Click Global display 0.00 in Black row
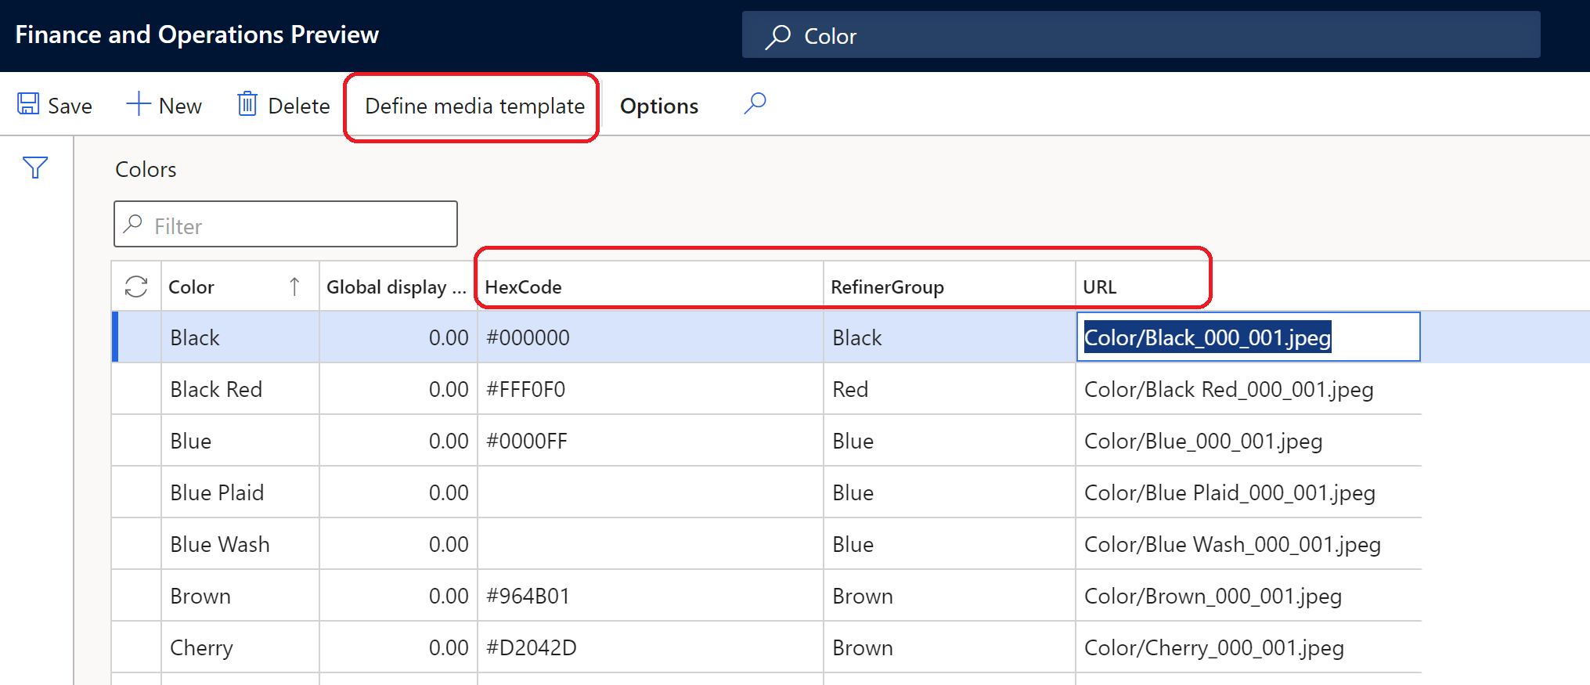 (398, 337)
